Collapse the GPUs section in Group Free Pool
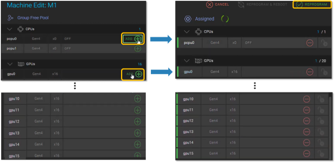The image size is (336, 164). 10,64
